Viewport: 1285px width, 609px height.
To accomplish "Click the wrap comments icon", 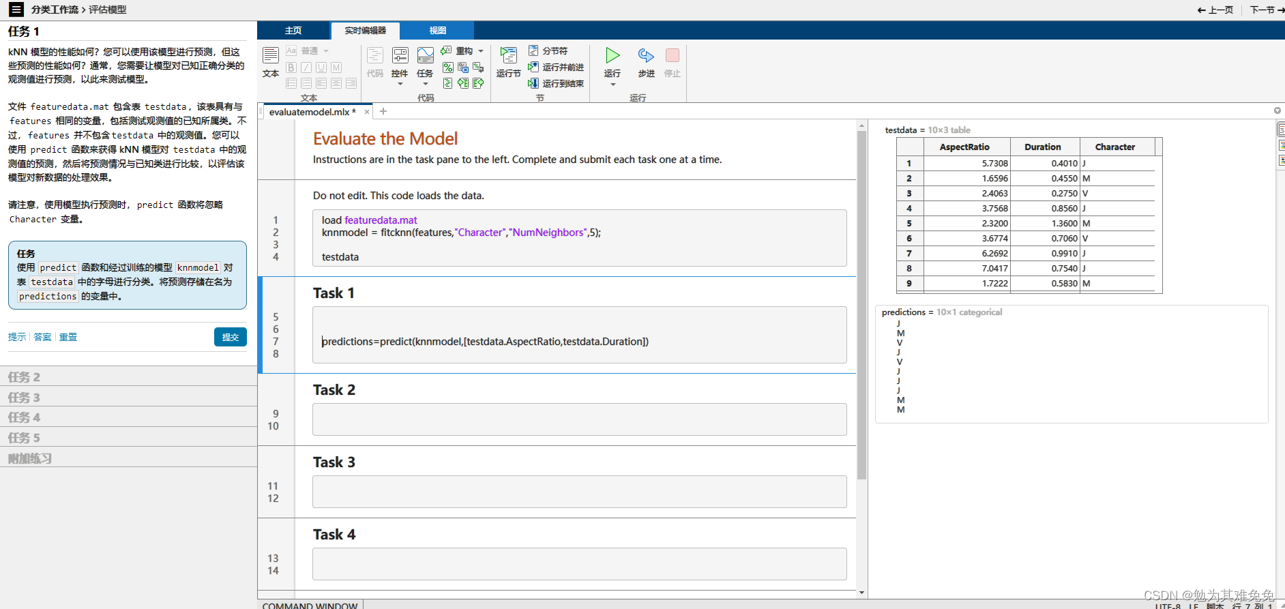I will (478, 68).
